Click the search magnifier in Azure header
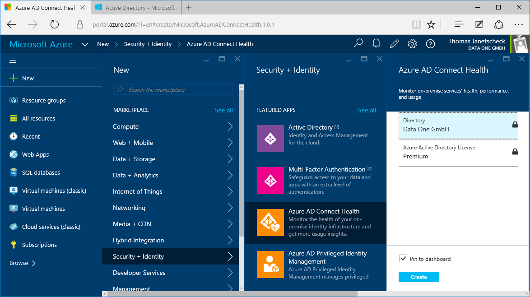The height and width of the screenshot is (297, 530). 358,44
